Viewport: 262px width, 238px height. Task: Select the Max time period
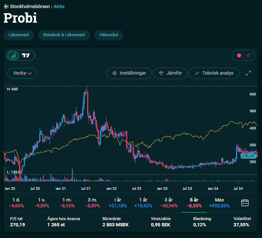pyautogui.click(x=219, y=203)
